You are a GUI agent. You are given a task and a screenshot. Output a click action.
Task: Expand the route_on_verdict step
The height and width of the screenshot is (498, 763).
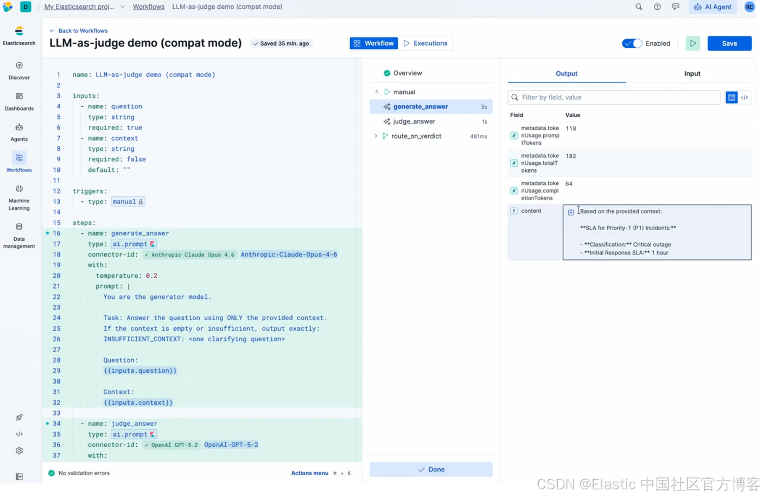(376, 136)
